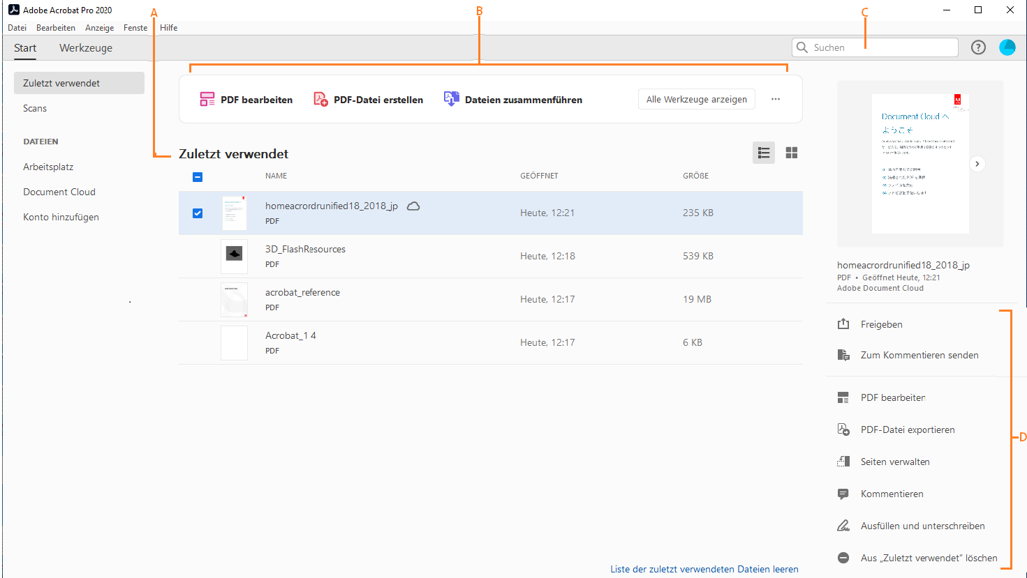This screenshot has height=578, width=1027.
Task: Uncheck the homeacrordrunified18_2018_jp file checkbox
Action: pos(198,213)
